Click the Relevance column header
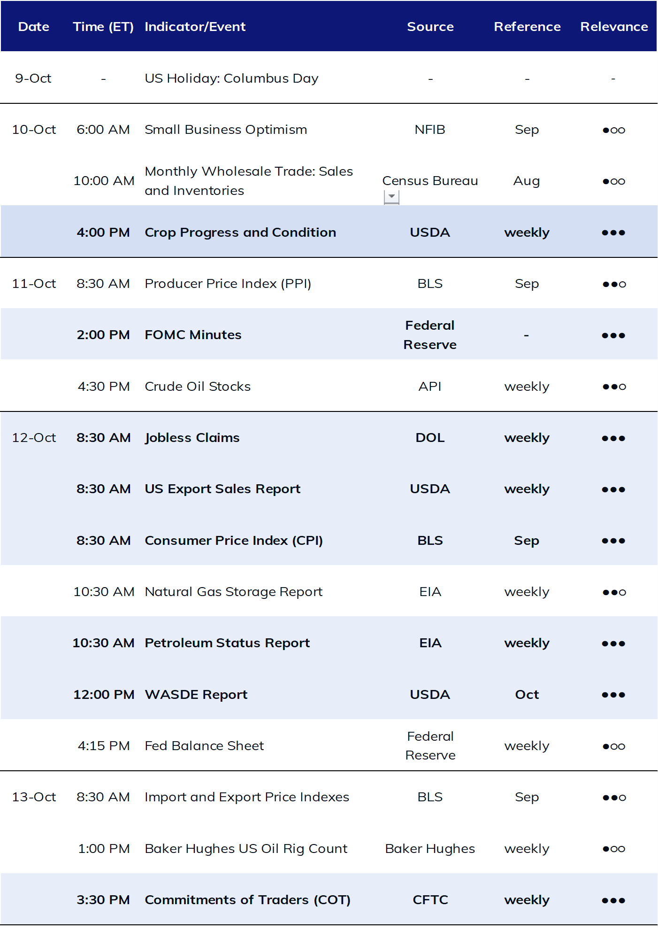This screenshot has height=930, width=658. point(614,27)
